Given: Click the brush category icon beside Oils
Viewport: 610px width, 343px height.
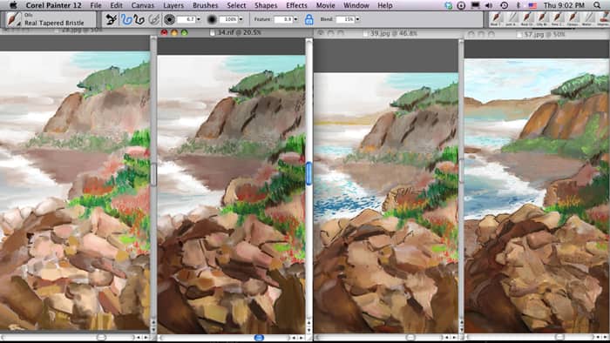Looking at the screenshot, I should click(x=14, y=19).
